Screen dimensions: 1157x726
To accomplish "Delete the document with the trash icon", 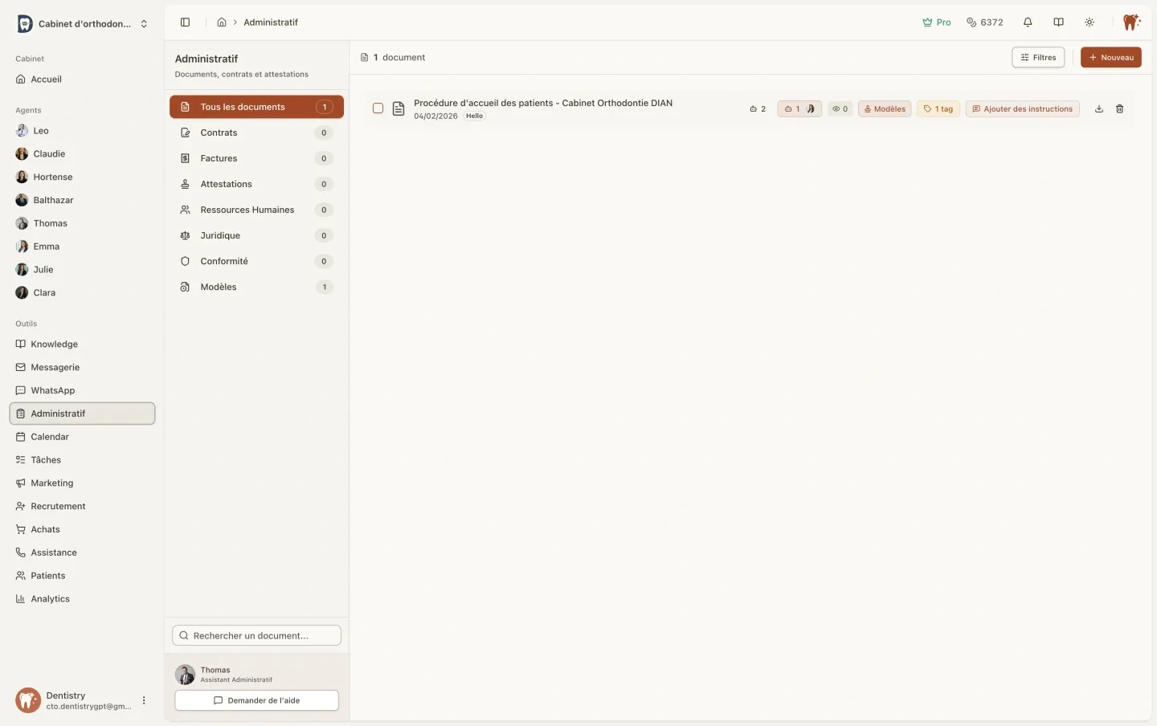I will (x=1119, y=109).
